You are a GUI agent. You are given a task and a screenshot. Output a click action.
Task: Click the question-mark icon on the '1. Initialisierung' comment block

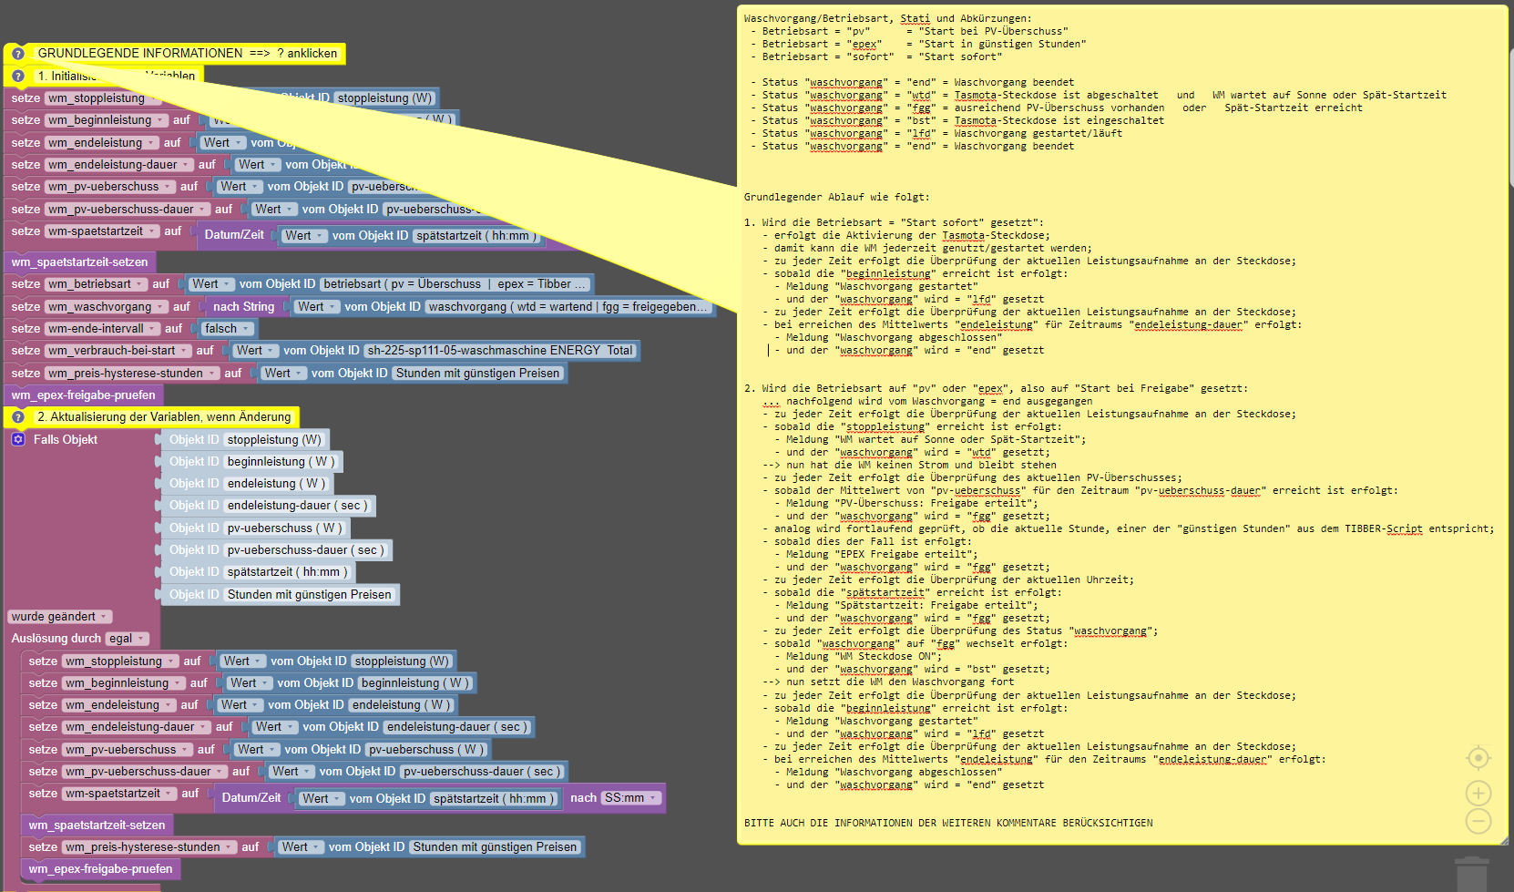pyautogui.click(x=18, y=77)
